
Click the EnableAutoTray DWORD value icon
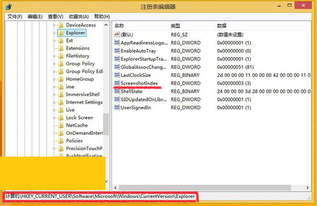coord(117,51)
